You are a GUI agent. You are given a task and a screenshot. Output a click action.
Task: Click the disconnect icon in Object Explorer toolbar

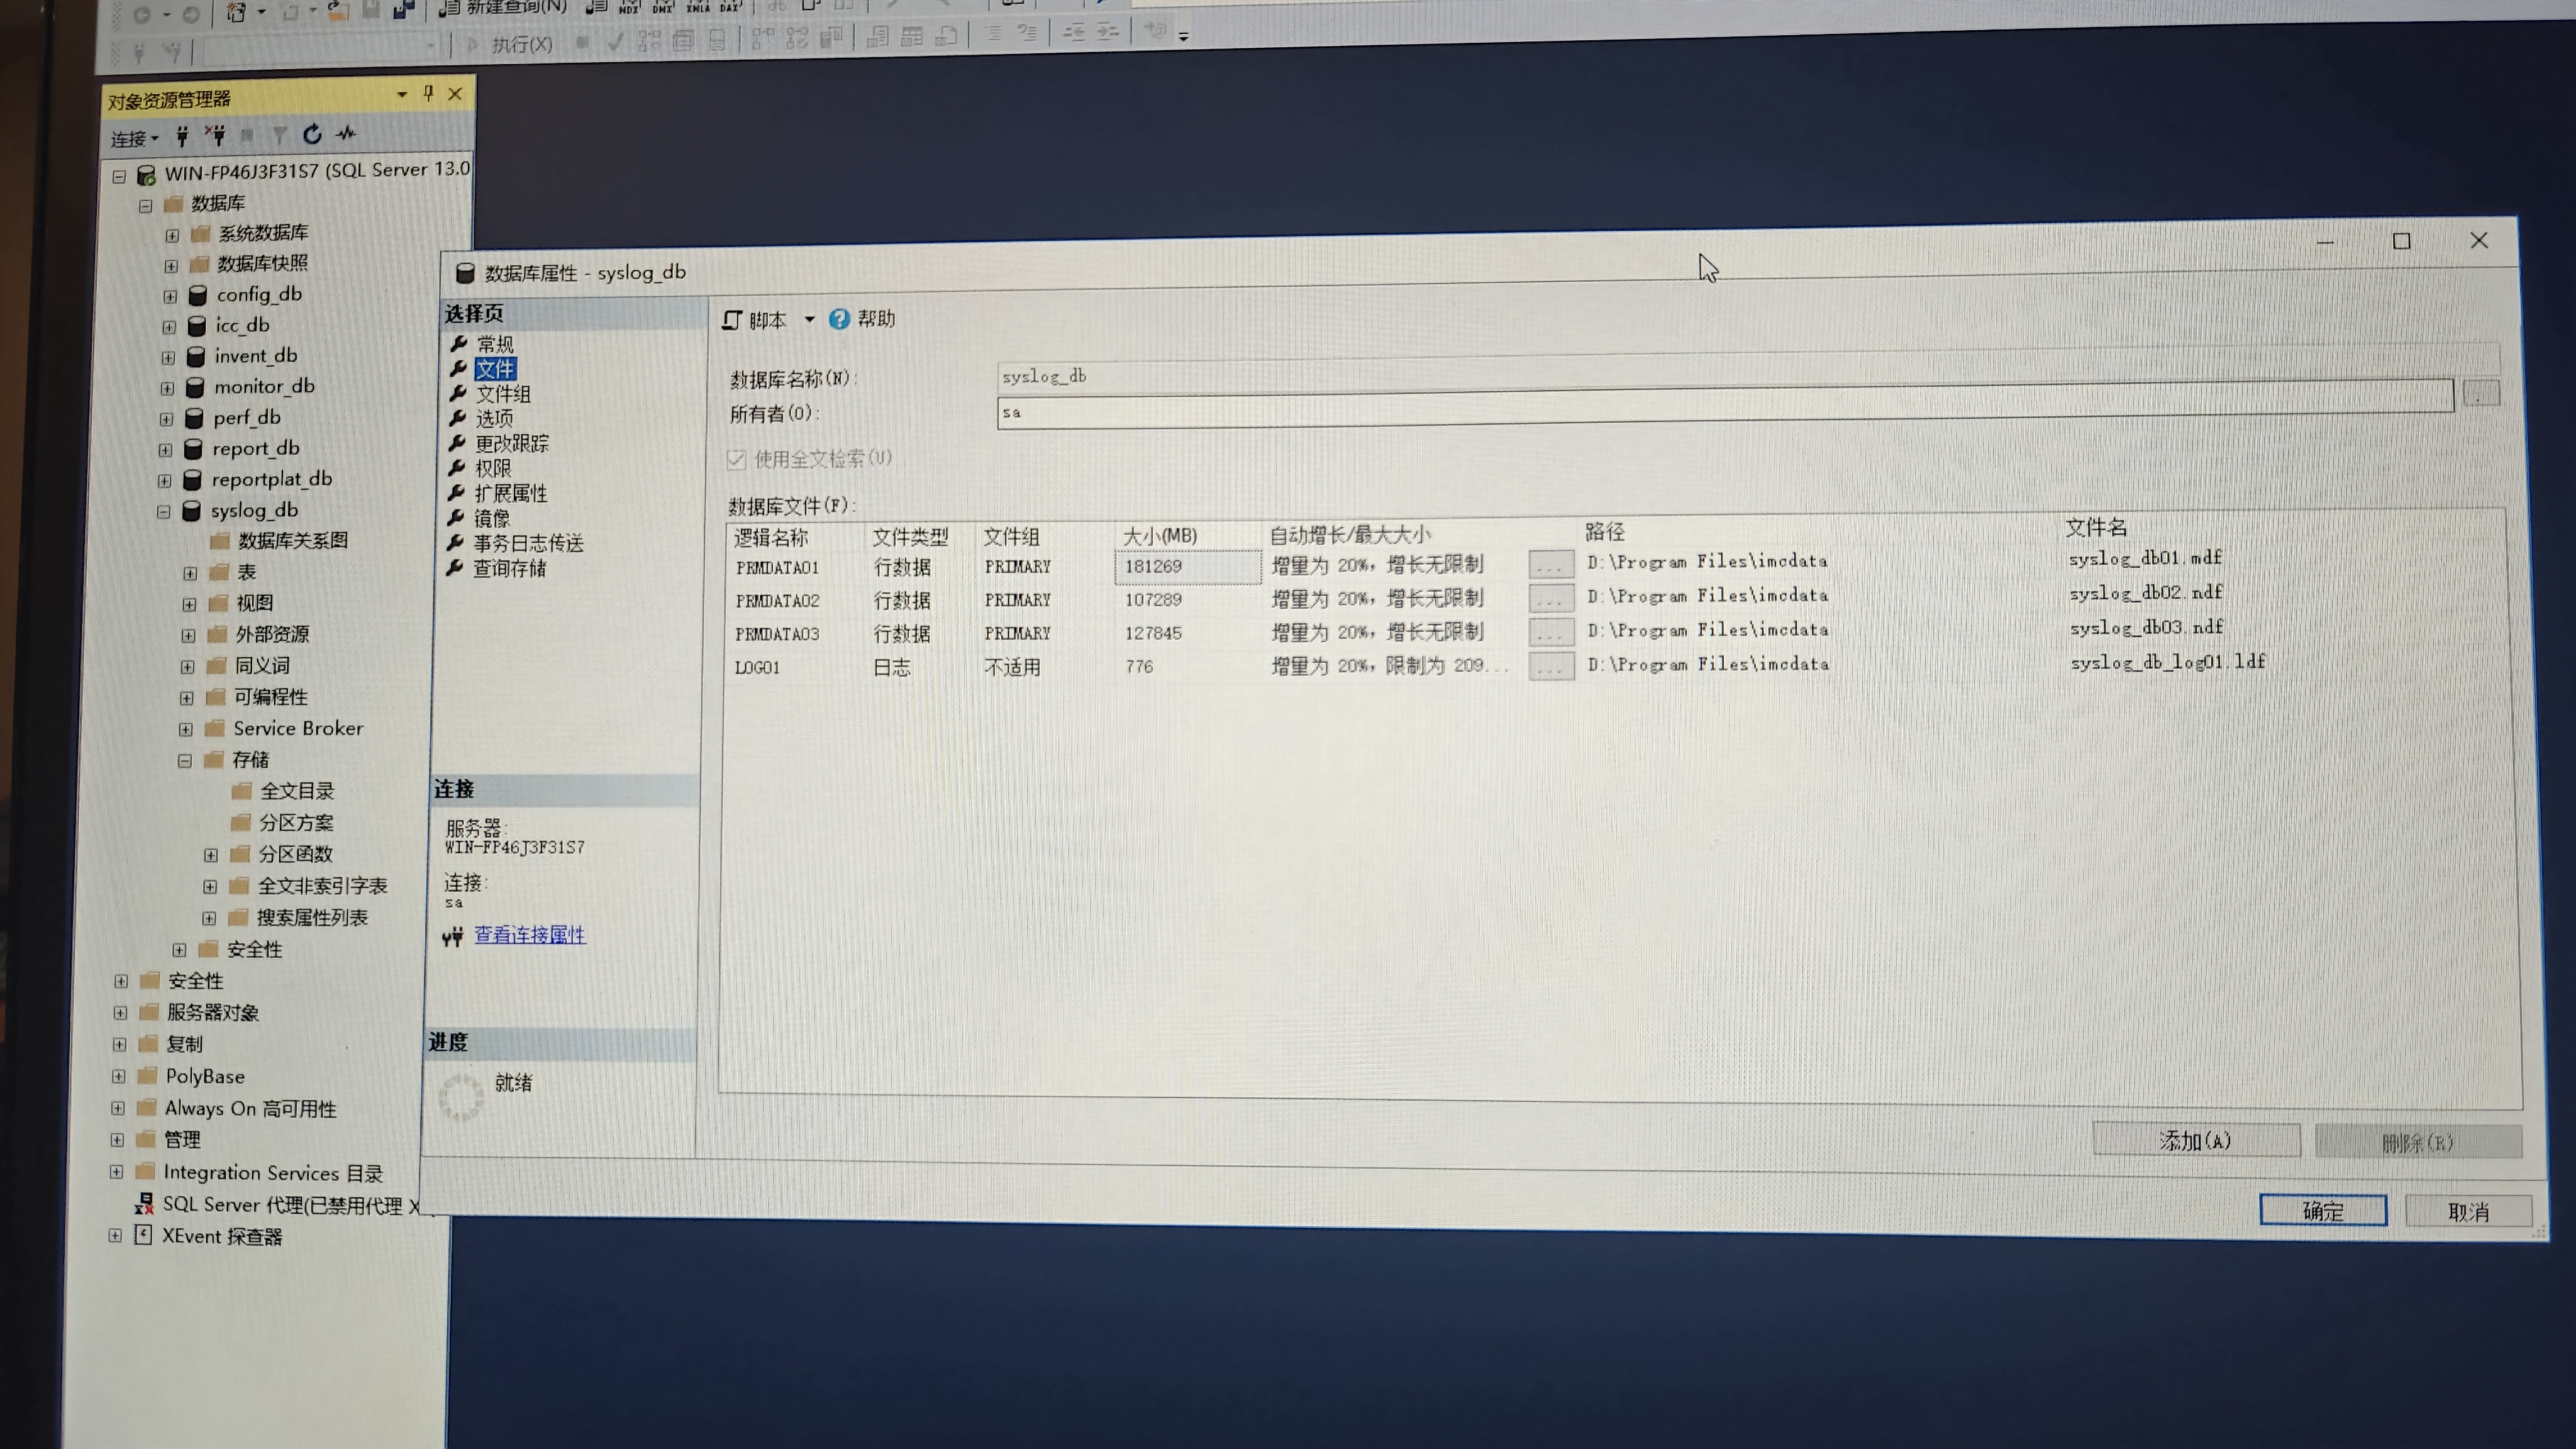[x=215, y=135]
